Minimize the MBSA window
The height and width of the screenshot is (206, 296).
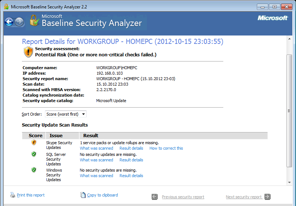coord(262,7)
